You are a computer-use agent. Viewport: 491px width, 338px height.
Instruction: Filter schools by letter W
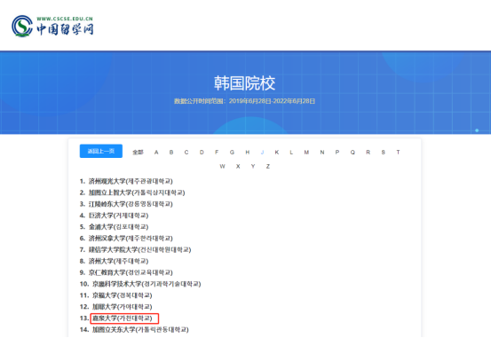pos(222,167)
